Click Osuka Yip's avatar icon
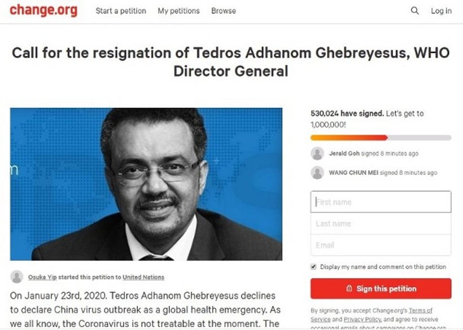Image resolution: width=463 pixels, height=330 pixels. click(16, 276)
